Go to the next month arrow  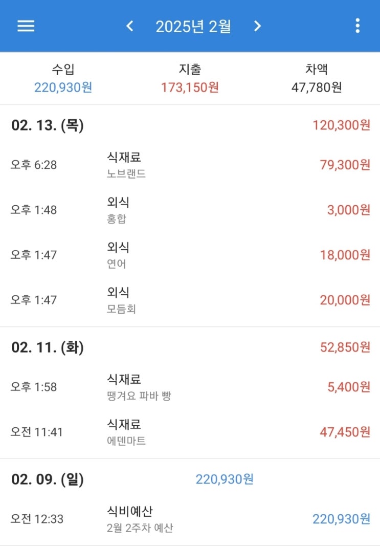coord(257,26)
